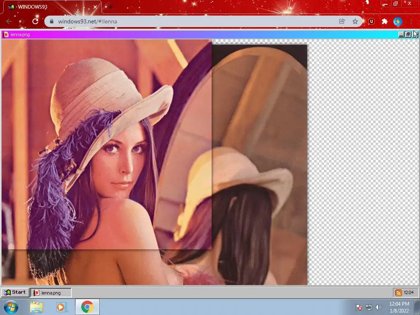Reload the windows93.net page
The image size is (420, 315).
[x=35, y=21]
